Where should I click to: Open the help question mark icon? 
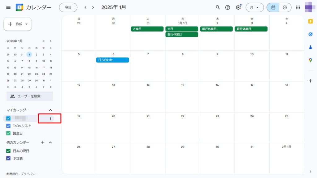click(228, 7)
